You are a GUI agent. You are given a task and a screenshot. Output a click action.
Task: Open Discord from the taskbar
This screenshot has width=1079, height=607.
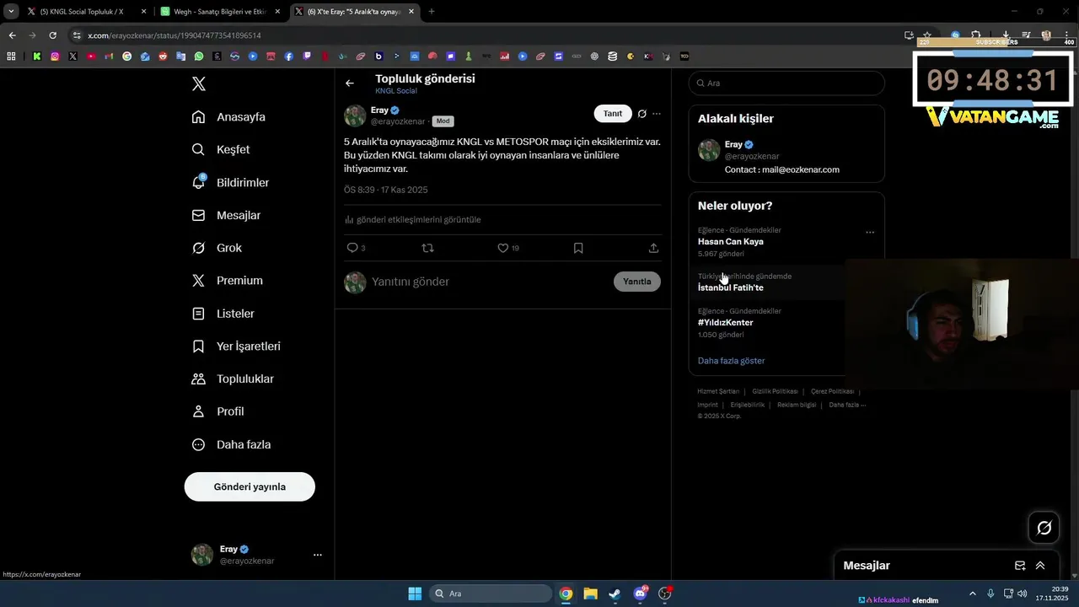click(x=640, y=594)
